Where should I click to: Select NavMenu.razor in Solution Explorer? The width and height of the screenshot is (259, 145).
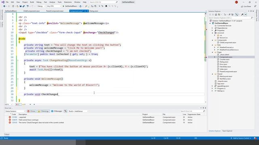coord(225,79)
